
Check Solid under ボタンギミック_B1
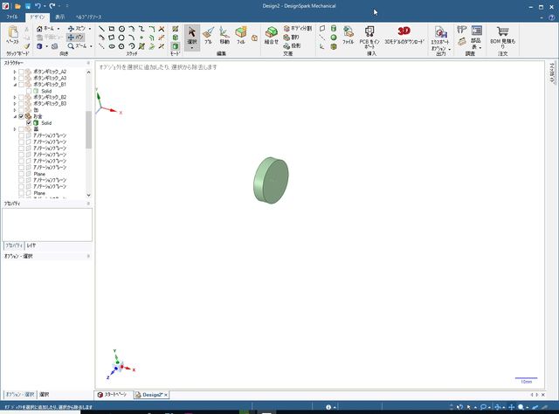29,91
